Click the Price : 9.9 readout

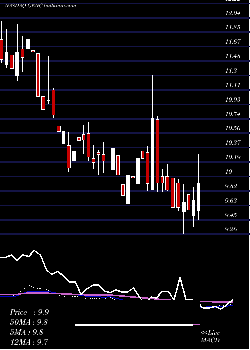click(29, 312)
